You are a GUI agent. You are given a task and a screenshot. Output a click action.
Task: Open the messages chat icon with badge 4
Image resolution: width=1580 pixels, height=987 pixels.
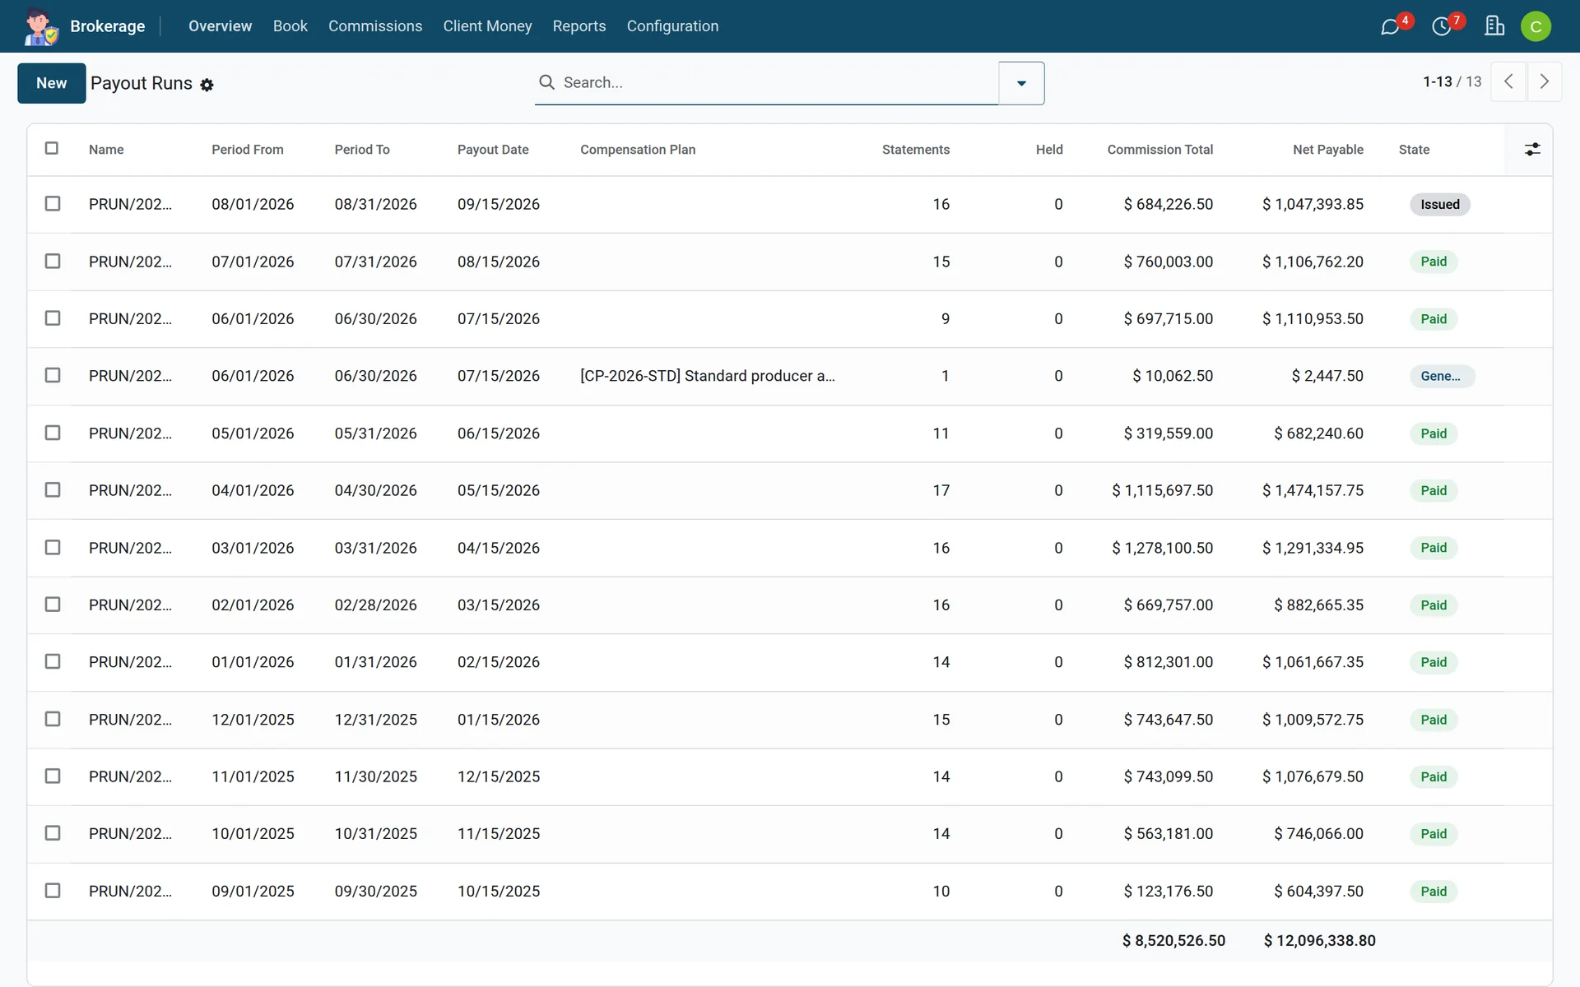point(1391,26)
